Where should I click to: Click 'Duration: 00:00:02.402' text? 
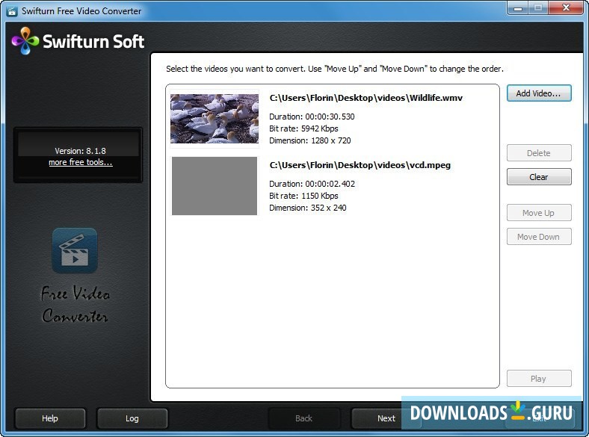(x=312, y=184)
